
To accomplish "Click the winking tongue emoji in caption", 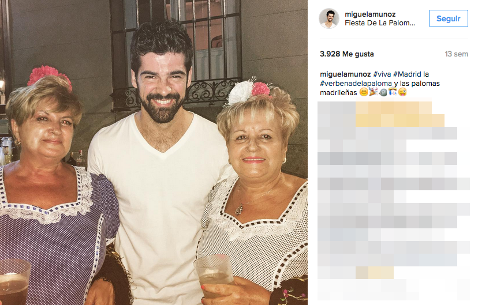I will tap(402, 92).
